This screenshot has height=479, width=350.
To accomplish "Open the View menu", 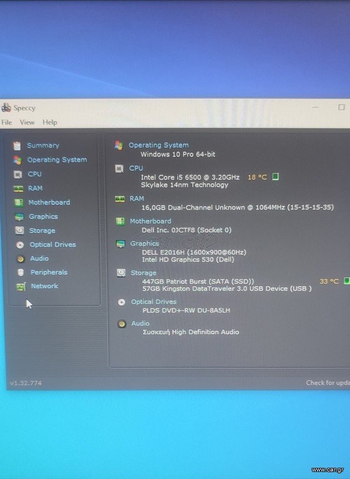I will click(x=27, y=122).
